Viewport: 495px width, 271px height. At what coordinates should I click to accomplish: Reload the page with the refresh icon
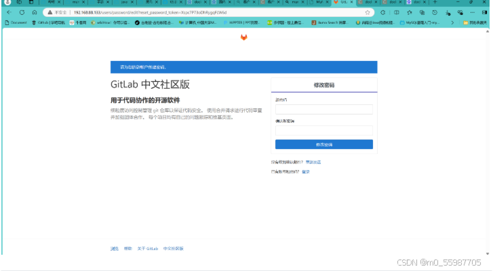[22, 13]
